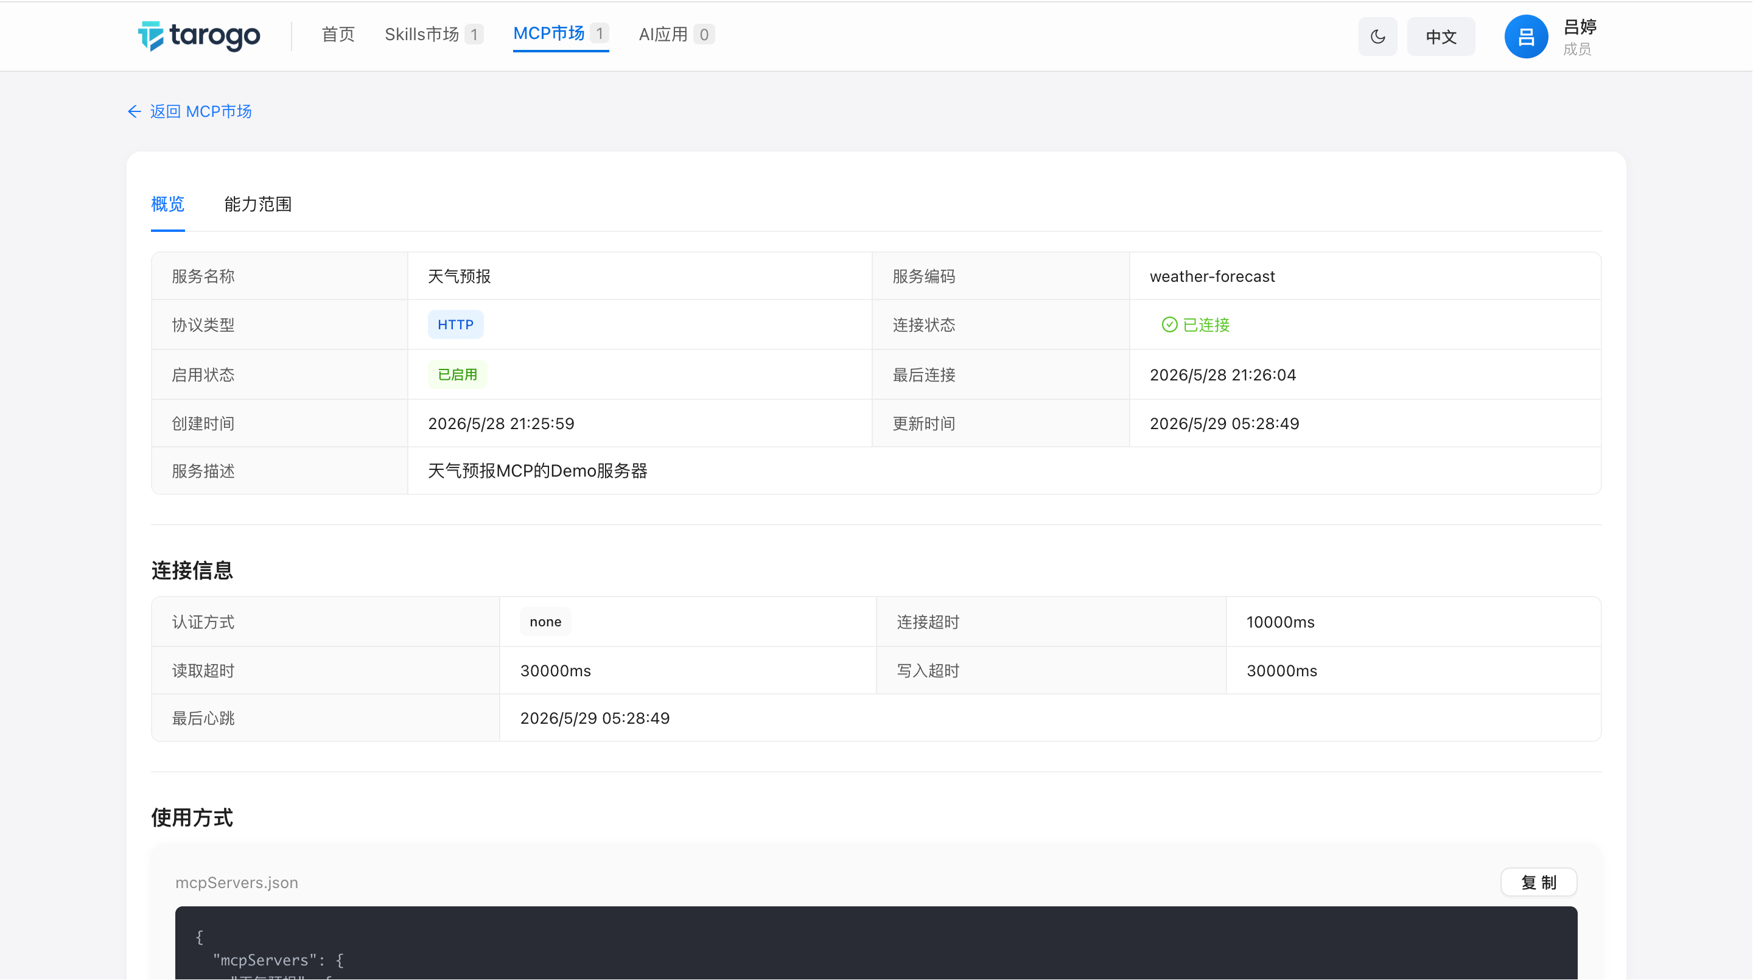Click the 认证方式 label cell
The height and width of the screenshot is (980, 1753).
325,622
